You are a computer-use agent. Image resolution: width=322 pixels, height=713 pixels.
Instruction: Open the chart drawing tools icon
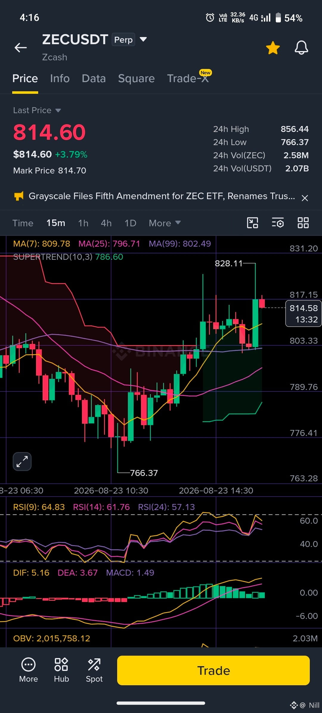point(253,223)
